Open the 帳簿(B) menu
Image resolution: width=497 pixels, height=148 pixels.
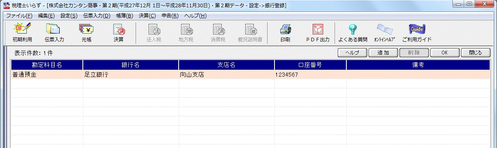124,16
